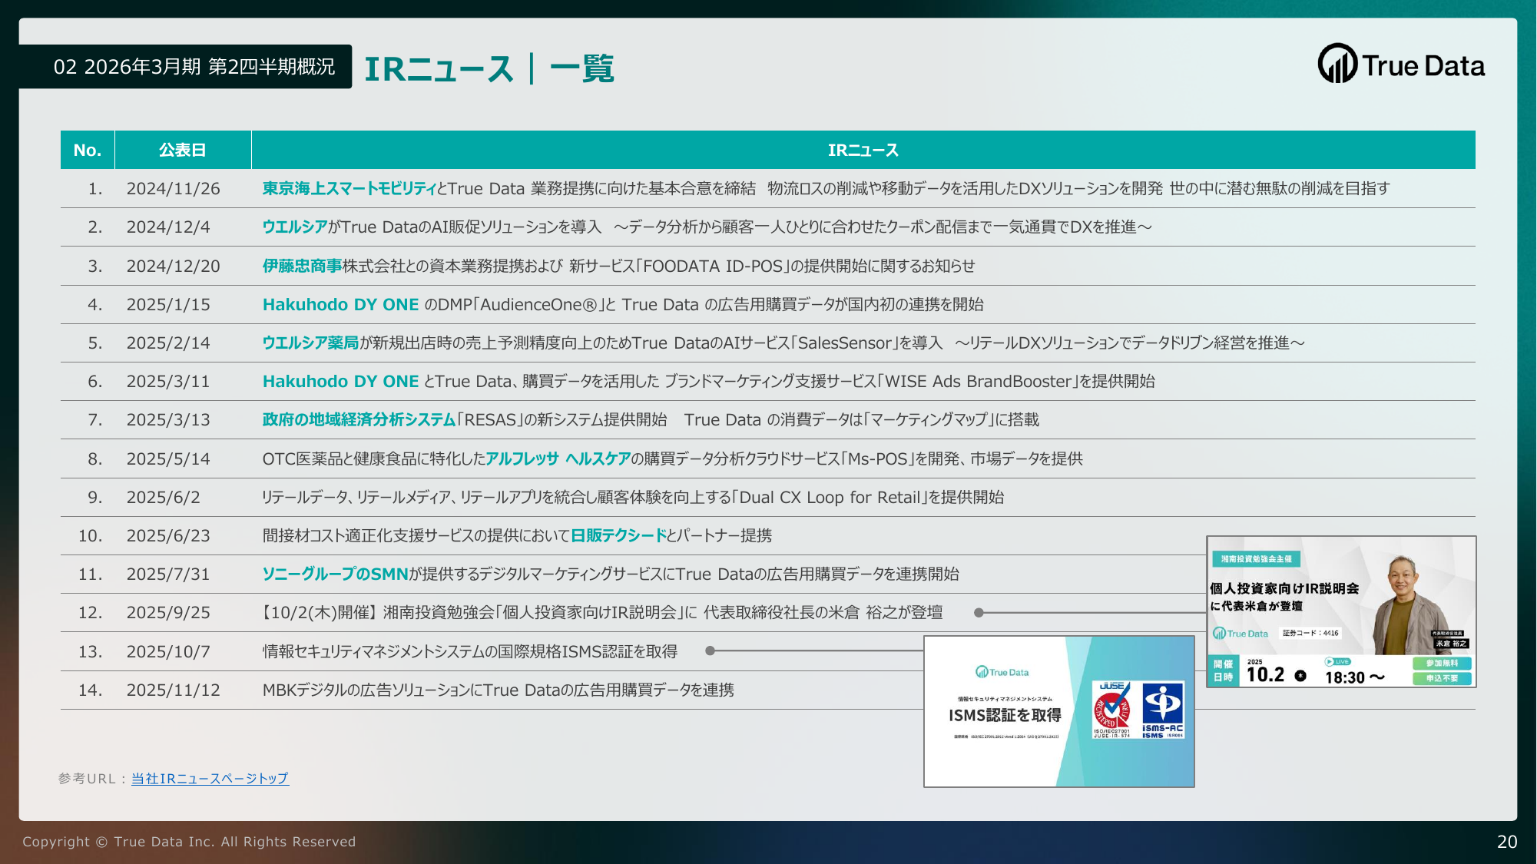
Task: Click the 参加無料 green badge in banner
Action: pyautogui.click(x=1441, y=663)
